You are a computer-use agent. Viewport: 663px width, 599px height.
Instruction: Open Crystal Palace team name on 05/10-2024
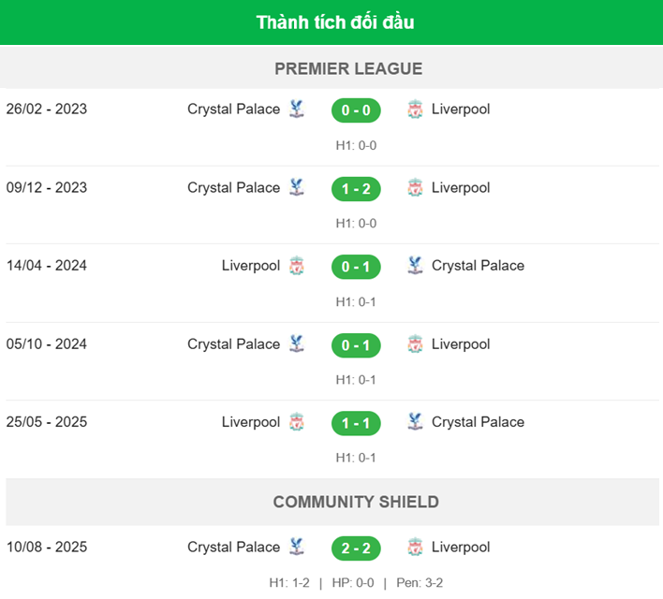click(233, 344)
